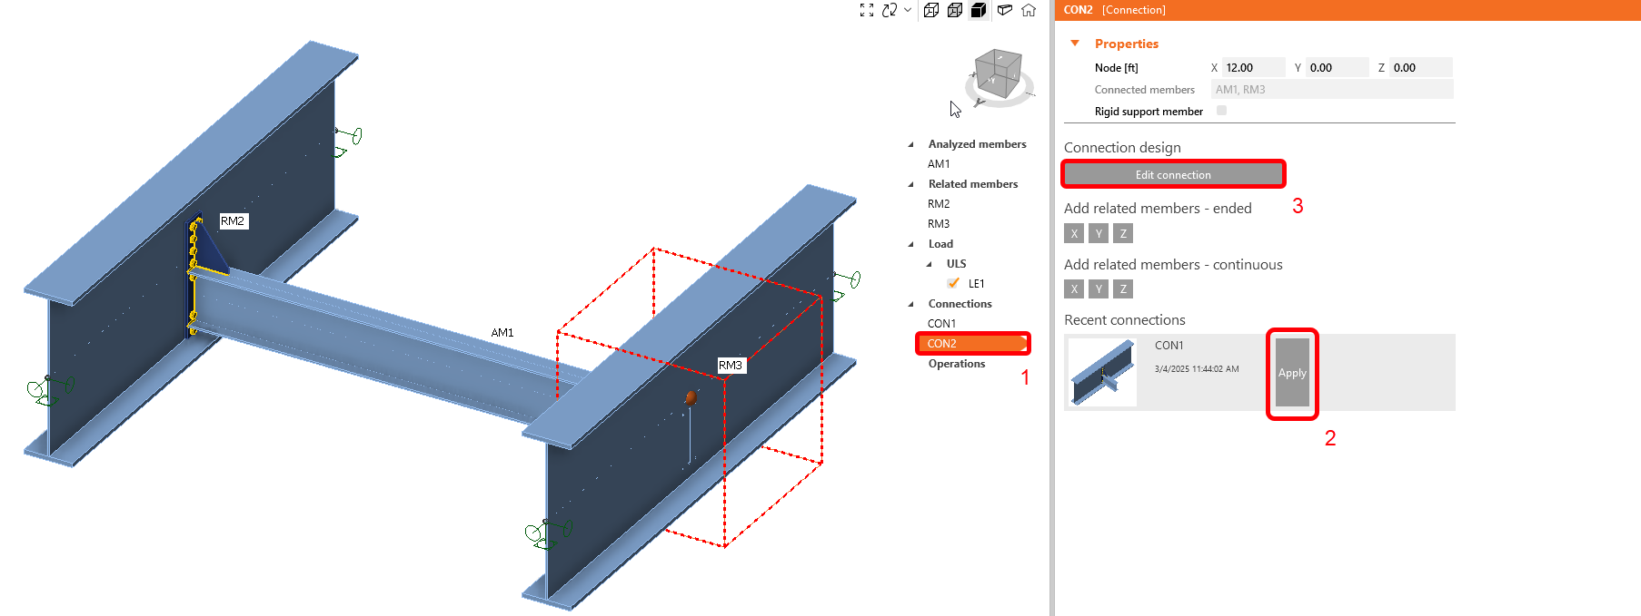Select CON2 in the Connections tree
Screen dimensions: 1641x616
[x=972, y=344]
